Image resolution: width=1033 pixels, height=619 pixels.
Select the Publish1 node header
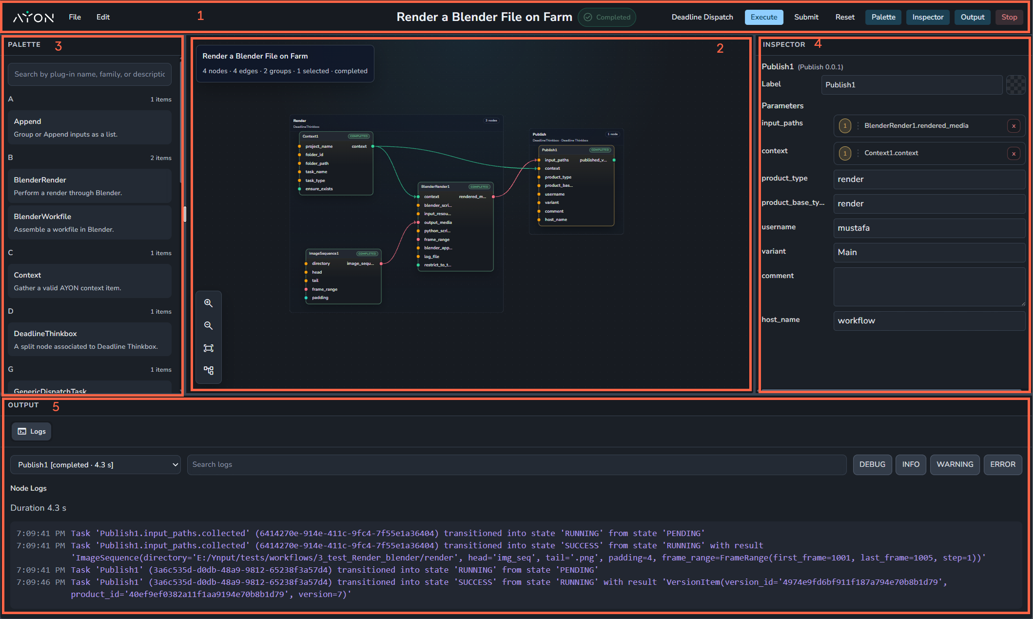click(x=576, y=150)
